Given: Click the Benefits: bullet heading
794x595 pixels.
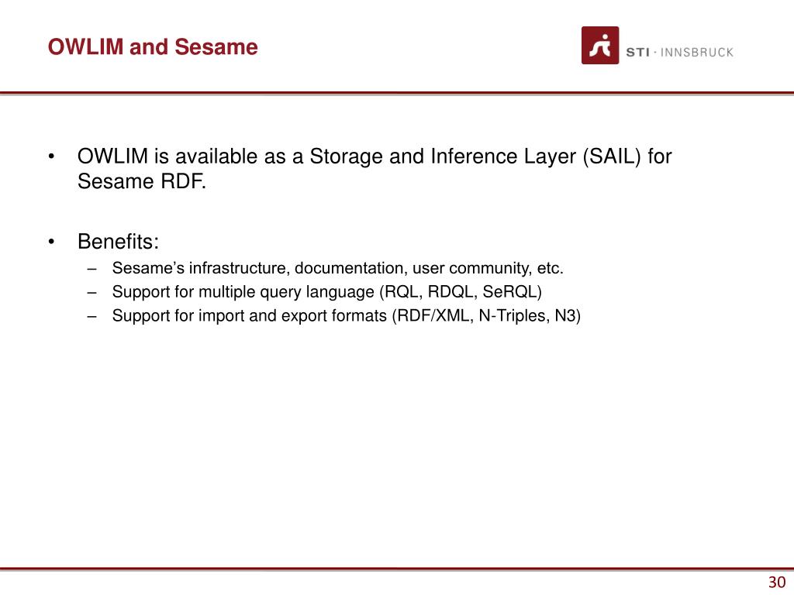Looking at the screenshot, I should (118, 242).
